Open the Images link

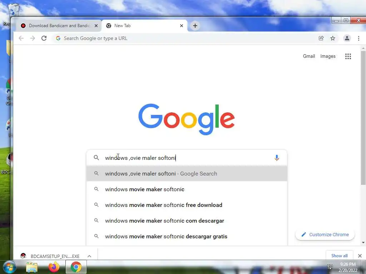pos(328,56)
